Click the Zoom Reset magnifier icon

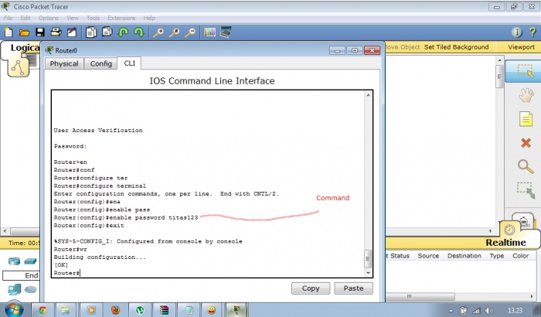point(174,32)
